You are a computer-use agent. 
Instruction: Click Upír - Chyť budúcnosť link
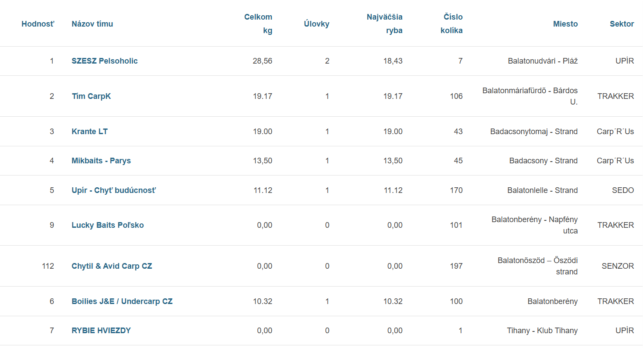pos(114,190)
